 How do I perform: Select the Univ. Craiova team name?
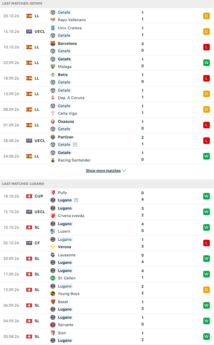[70, 28]
